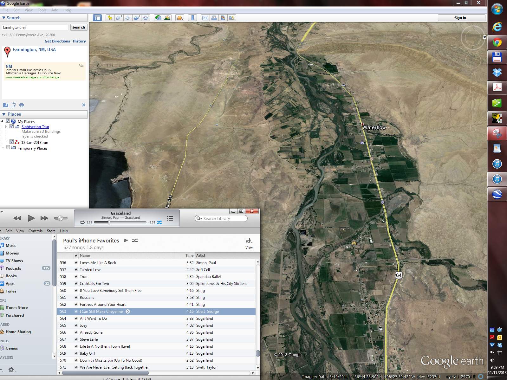Hide the sidebar using toolbar icon
The image size is (507, 380).
[x=97, y=18]
